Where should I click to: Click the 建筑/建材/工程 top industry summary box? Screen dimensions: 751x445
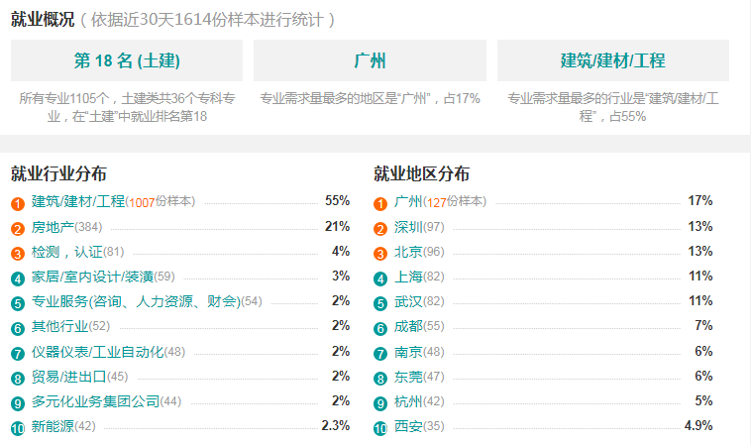[613, 60]
